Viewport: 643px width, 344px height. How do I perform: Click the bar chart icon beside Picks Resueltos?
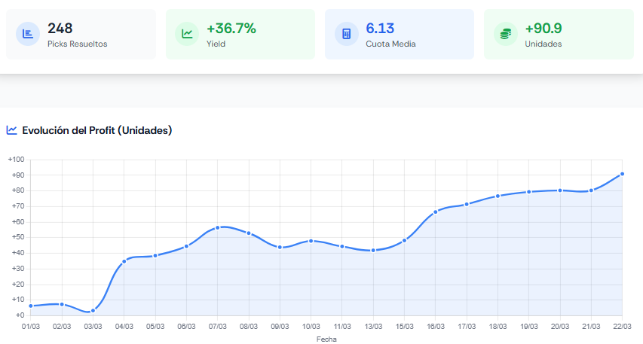[27, 34]
